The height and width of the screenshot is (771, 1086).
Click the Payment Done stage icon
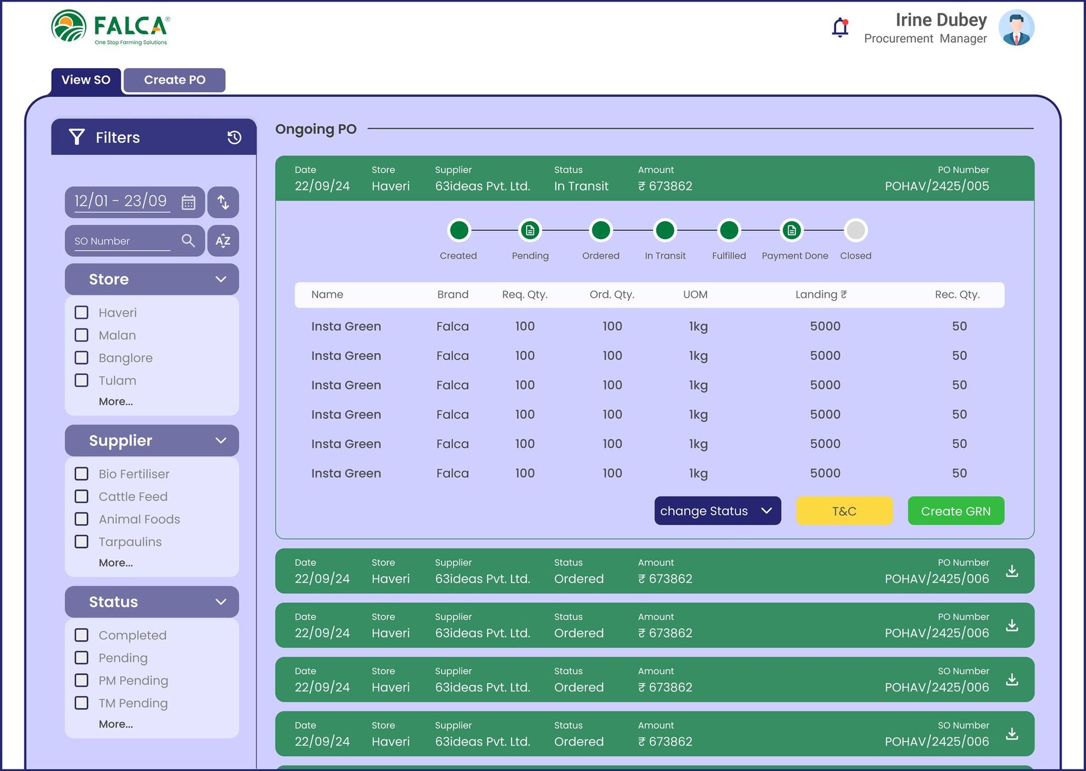tap(792, 230)
